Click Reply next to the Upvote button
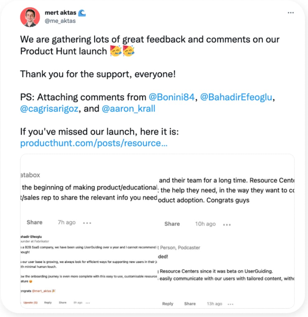This screenshot has height=317, width=308. 48,302
